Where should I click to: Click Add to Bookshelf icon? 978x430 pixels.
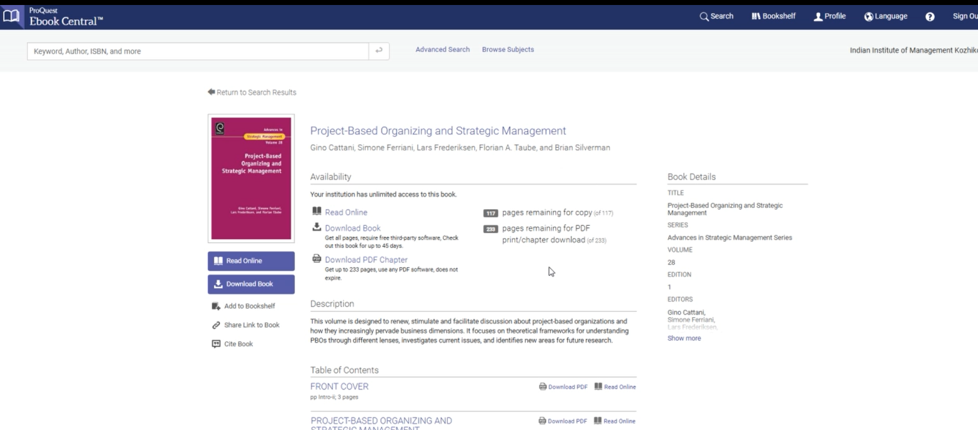coord(216,306)
